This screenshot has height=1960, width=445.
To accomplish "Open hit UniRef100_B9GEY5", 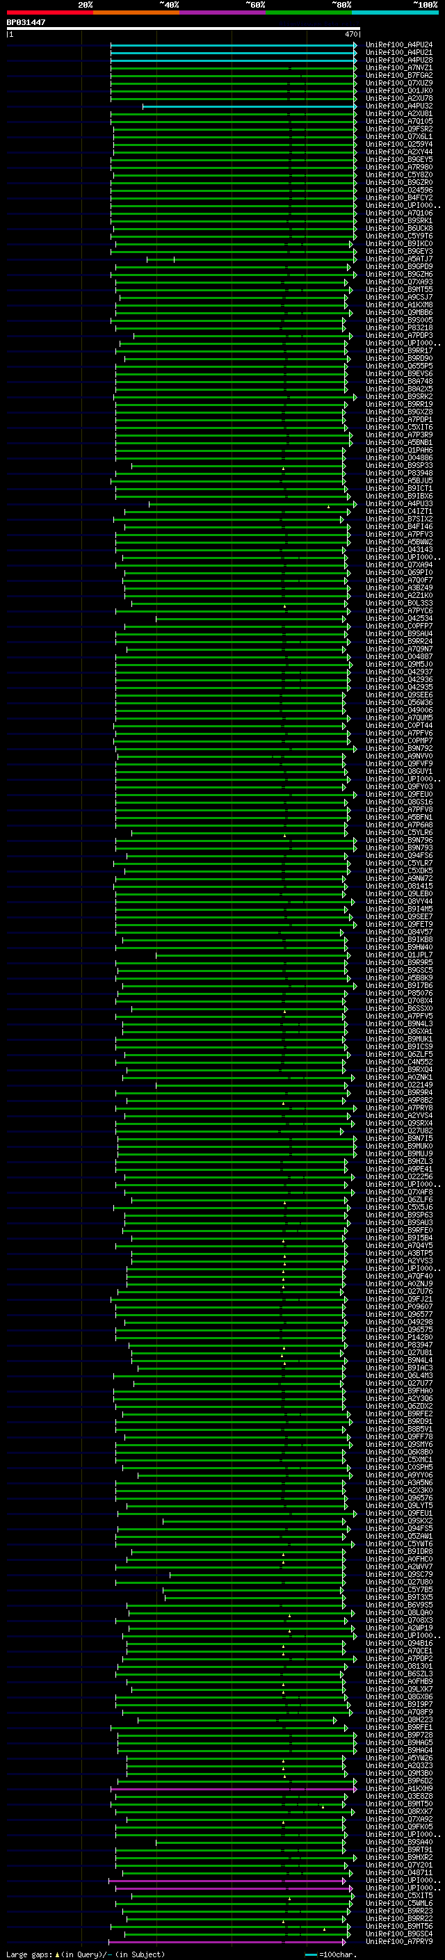I will 398,160.
